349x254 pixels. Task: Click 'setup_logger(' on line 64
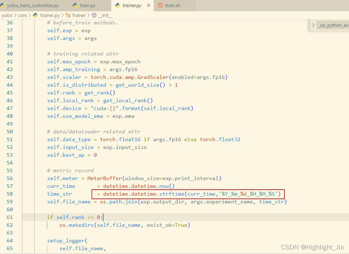pyautogui.click(x=67, y=241)
